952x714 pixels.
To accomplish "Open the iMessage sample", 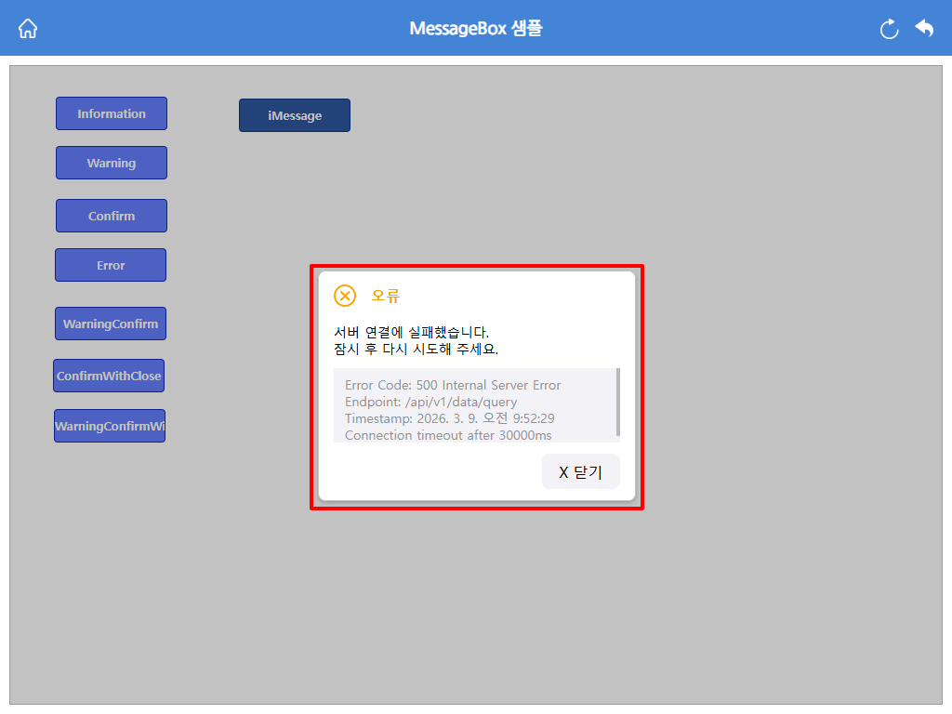I will pos(295,115).
